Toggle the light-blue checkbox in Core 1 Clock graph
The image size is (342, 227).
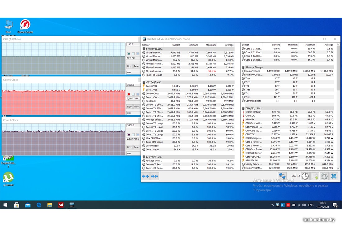coord(138,135)
